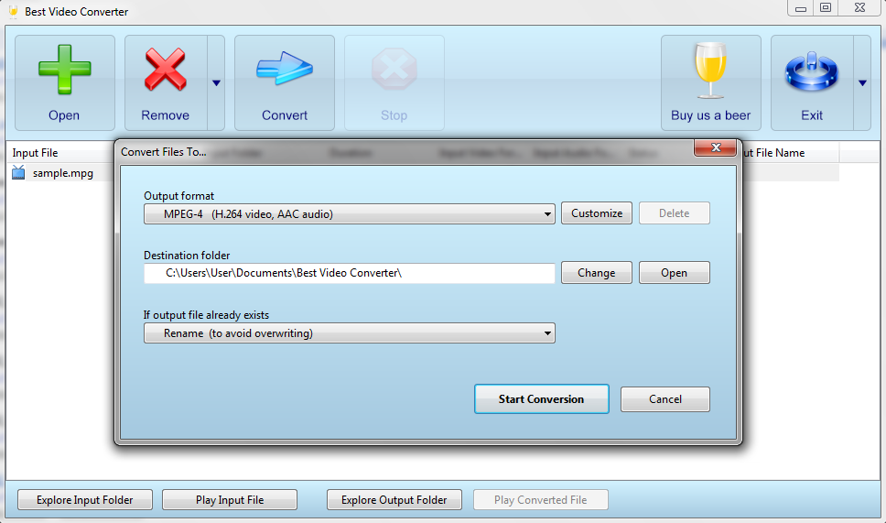886x523 pixels.
Task: Open the Output format dropdown
Action: pos(350,214)
